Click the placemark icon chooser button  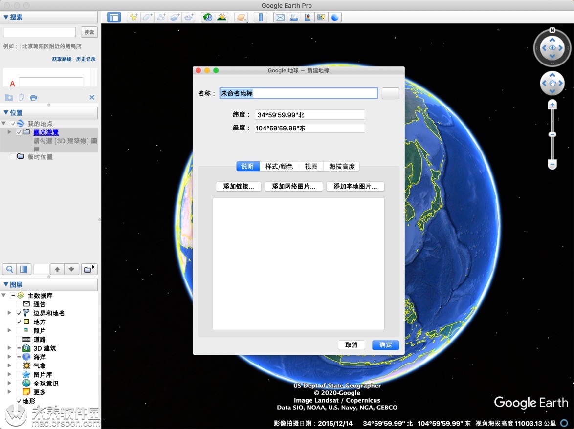390,93
